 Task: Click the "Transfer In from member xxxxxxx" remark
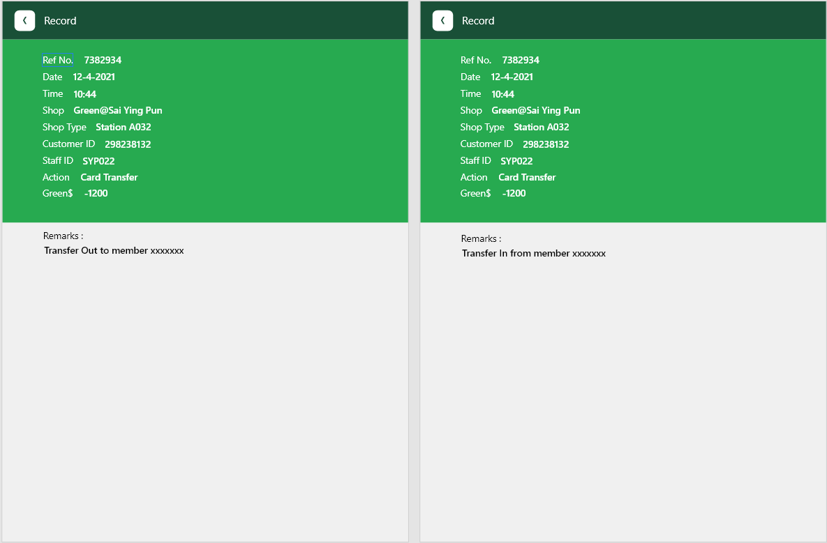(533, 253)
